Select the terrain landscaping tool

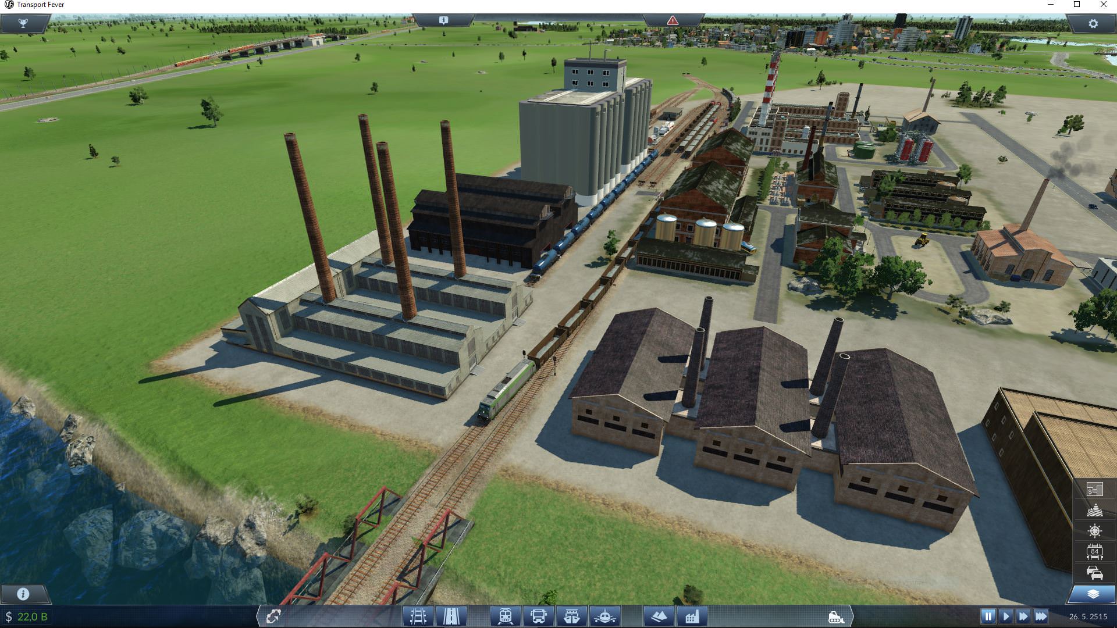click(x=659, y=616)
